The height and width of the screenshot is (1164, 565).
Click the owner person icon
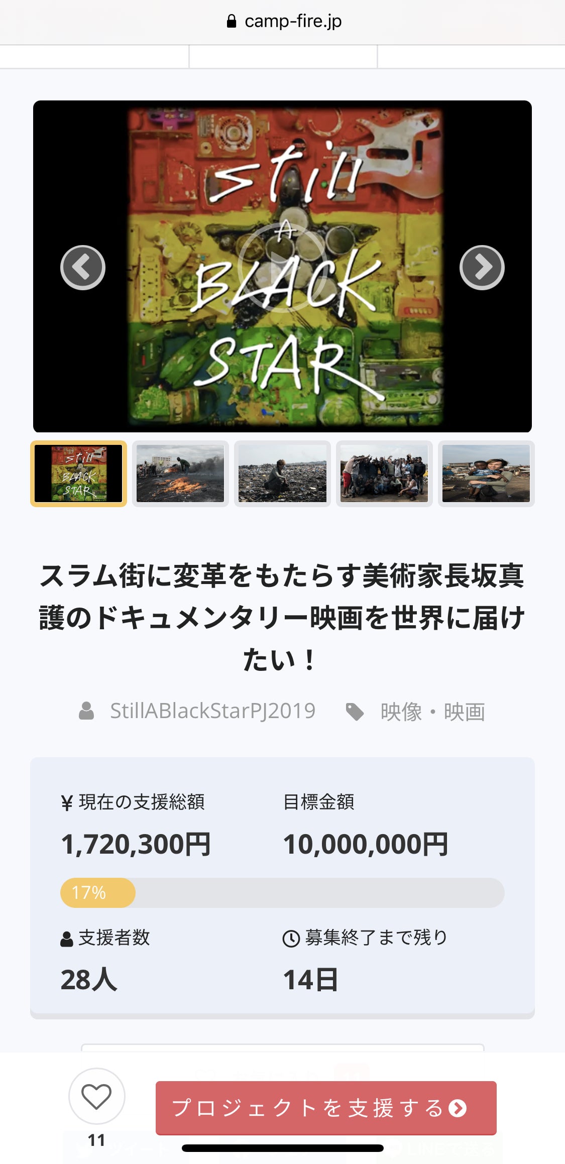pos(86,711)
